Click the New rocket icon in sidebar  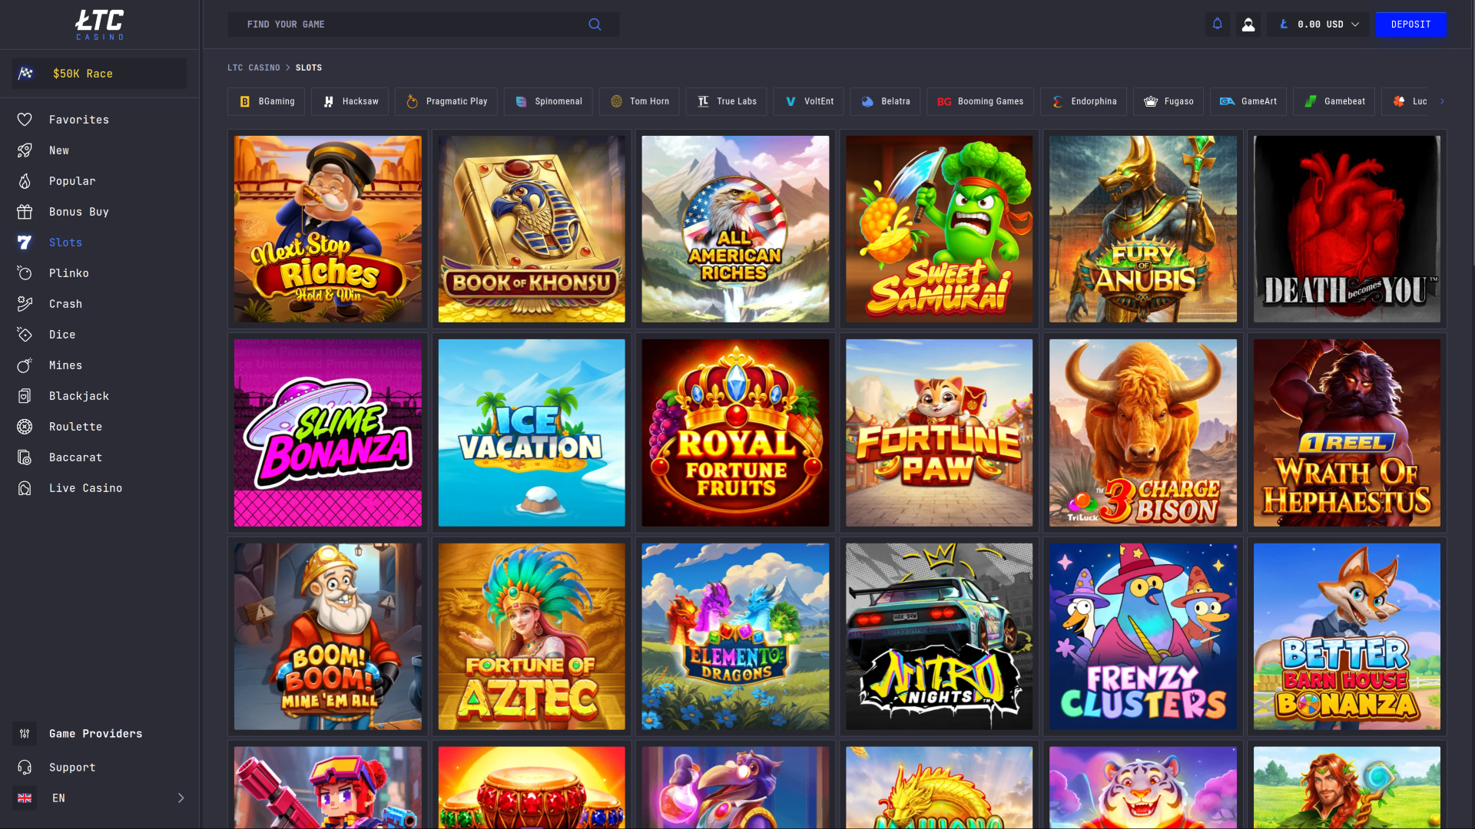[25, 150]
